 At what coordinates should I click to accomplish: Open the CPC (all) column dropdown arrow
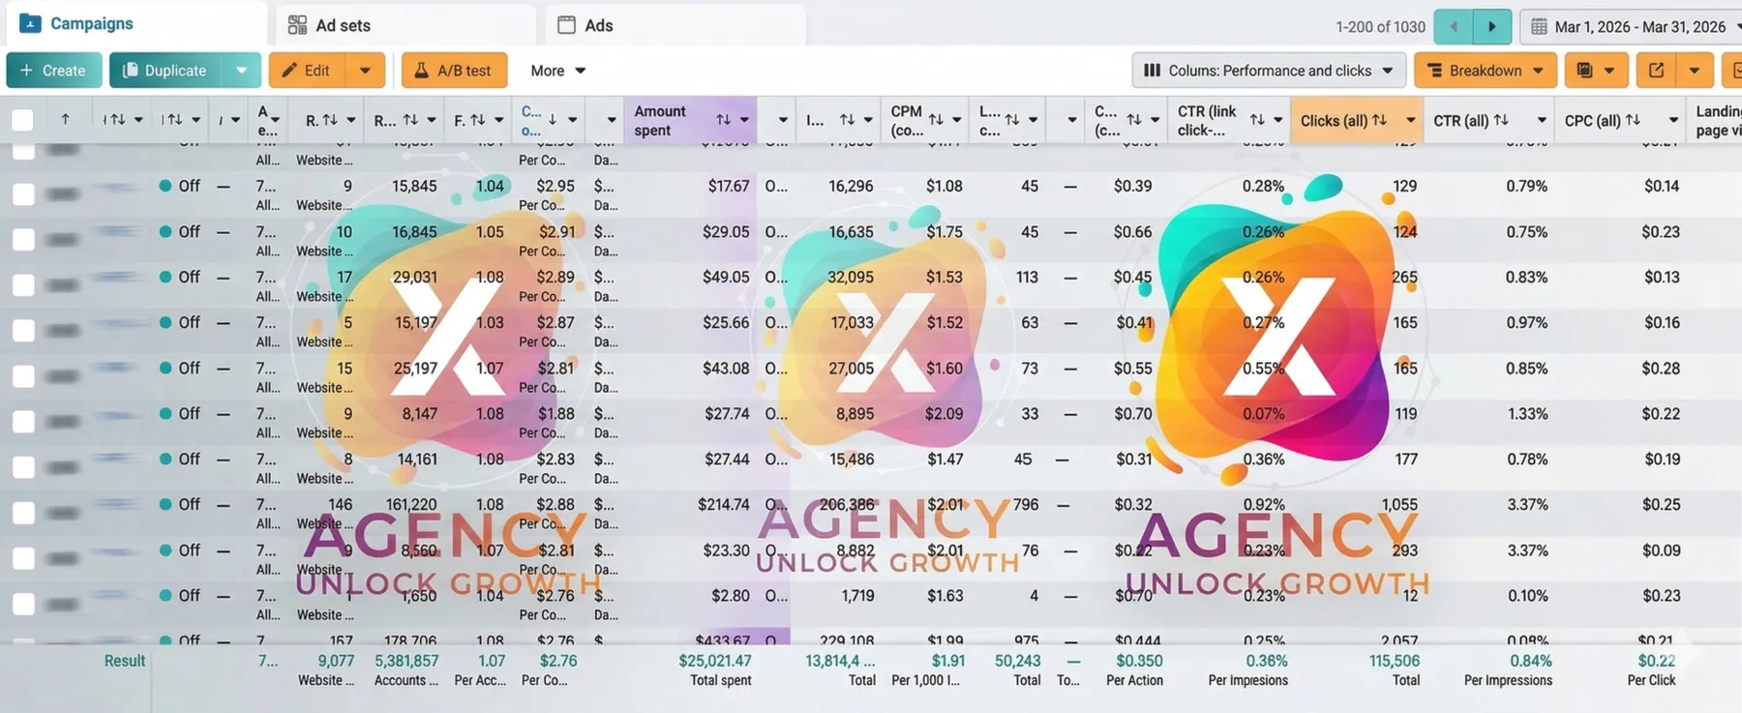[x=1673, y=120]
